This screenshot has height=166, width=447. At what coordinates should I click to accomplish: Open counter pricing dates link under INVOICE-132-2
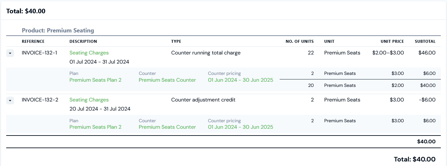pyautogui.click(x=241, y=127)
